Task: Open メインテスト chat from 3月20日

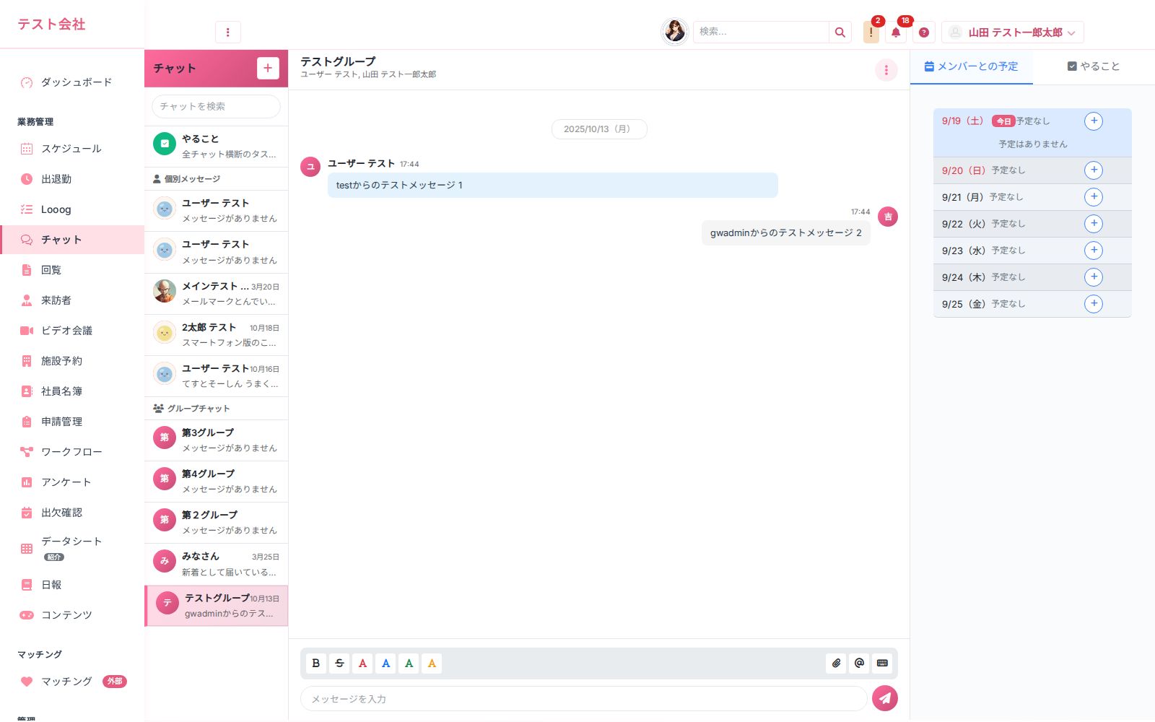Action: click(x=216, y=294)
